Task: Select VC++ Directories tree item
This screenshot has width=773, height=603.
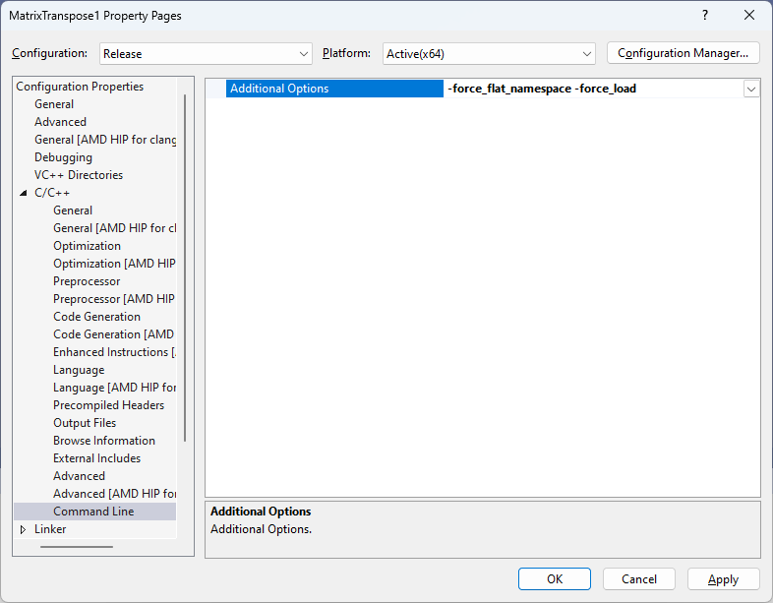Action: coord(79,175)
